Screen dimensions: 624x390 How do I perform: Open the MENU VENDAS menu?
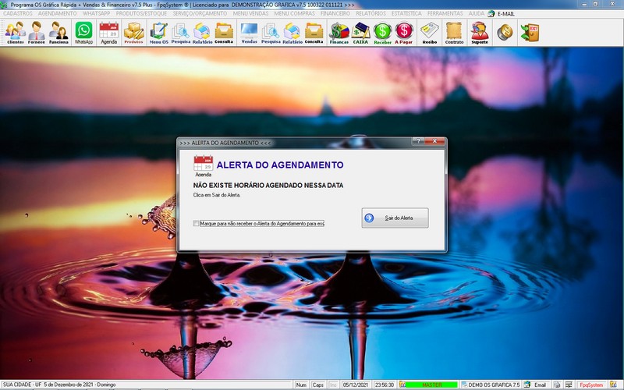250,13
